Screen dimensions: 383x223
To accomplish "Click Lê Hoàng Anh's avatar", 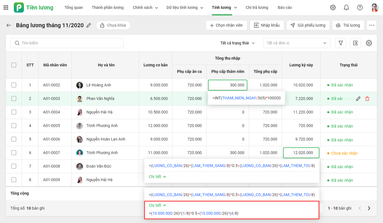I will click(80, 85).
